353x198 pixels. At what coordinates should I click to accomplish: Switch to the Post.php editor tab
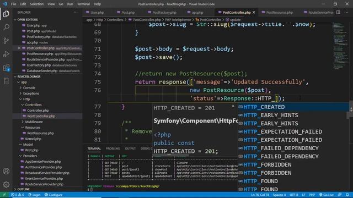[127, 13]
